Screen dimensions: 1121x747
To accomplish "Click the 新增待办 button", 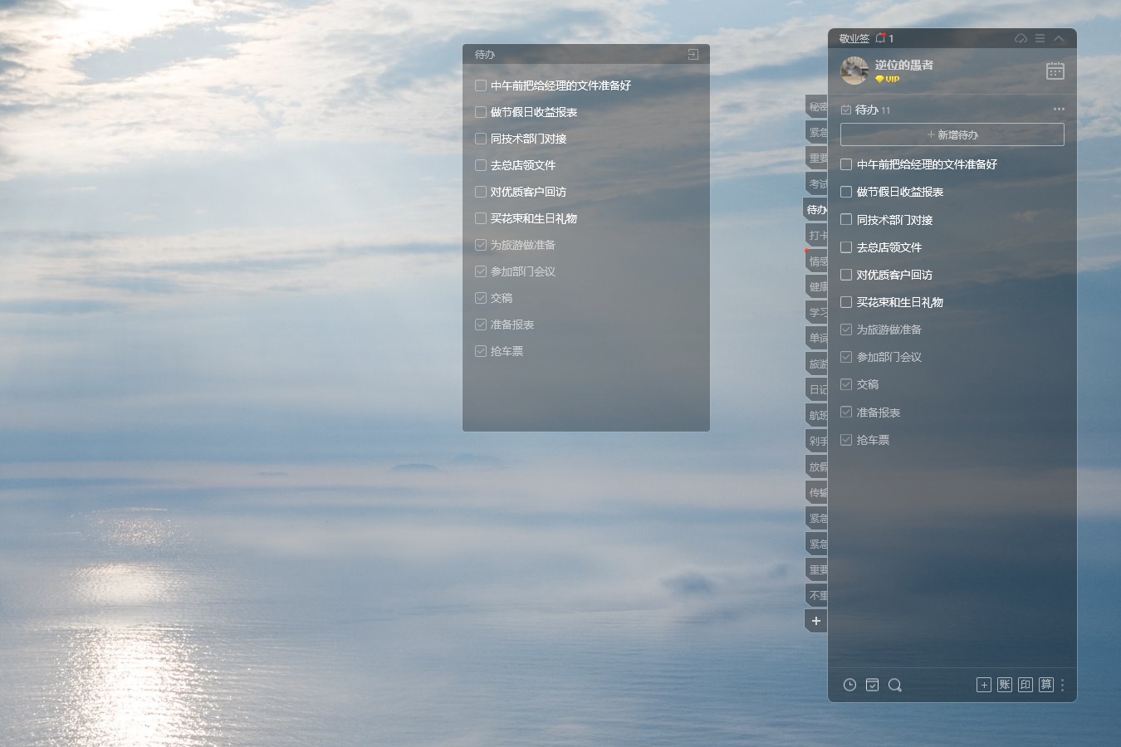I will coord(952,134).
